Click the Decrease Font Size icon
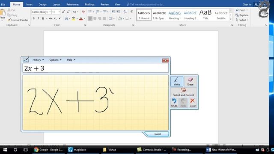This screenshot has width=274, height=154. point(68,12)
